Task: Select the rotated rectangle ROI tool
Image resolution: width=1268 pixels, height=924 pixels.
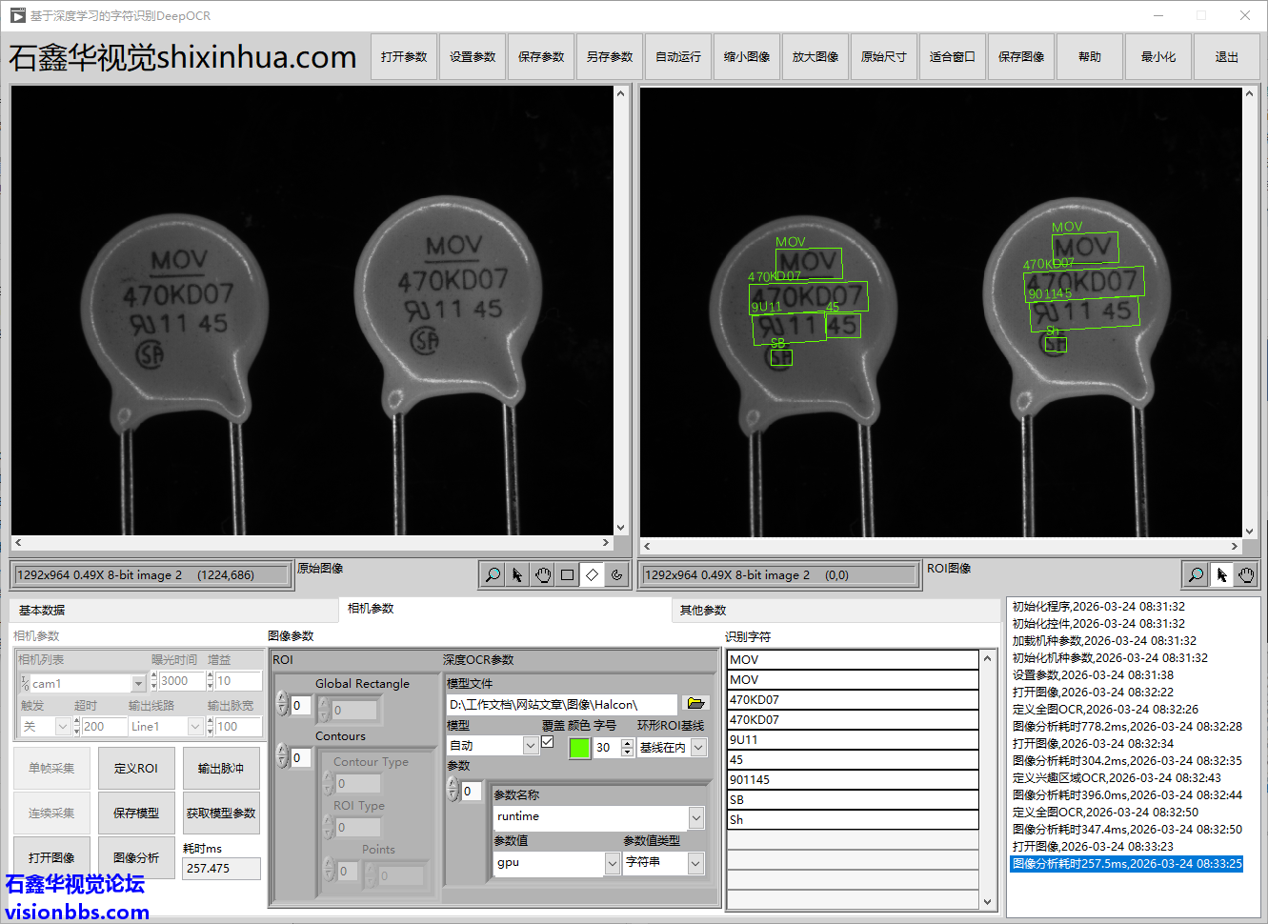Action: 592,574
